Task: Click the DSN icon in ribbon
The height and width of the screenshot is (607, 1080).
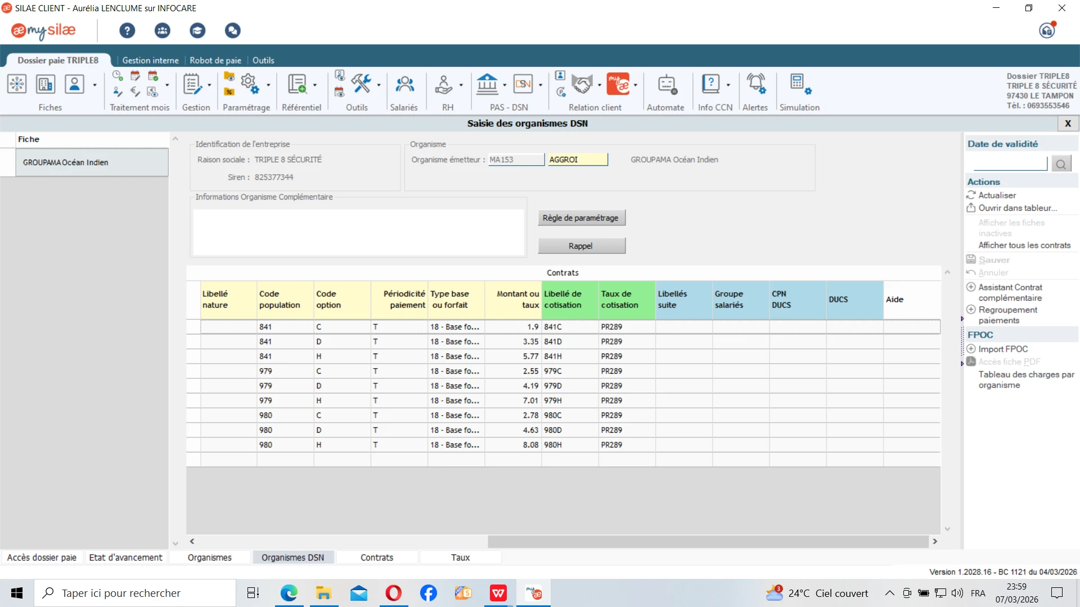Action: coord(523,85)
